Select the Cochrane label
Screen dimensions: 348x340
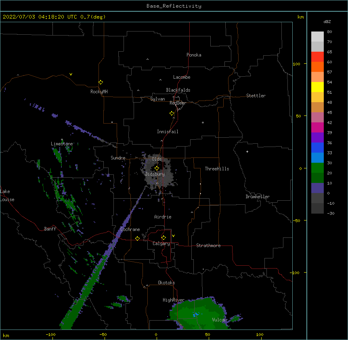(x=130, y=229)
